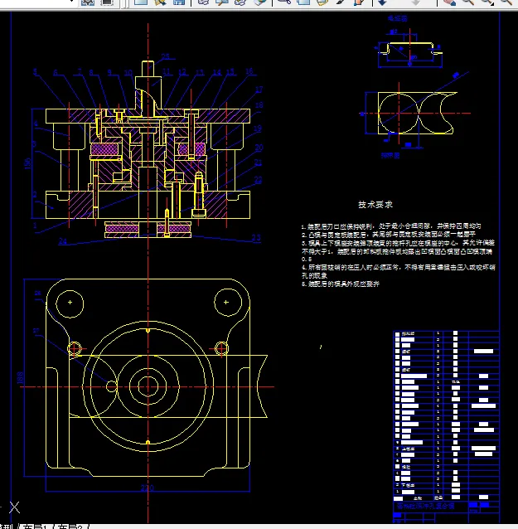
Task: Click the Cut scissors icon
Action: tap(284, 2)
